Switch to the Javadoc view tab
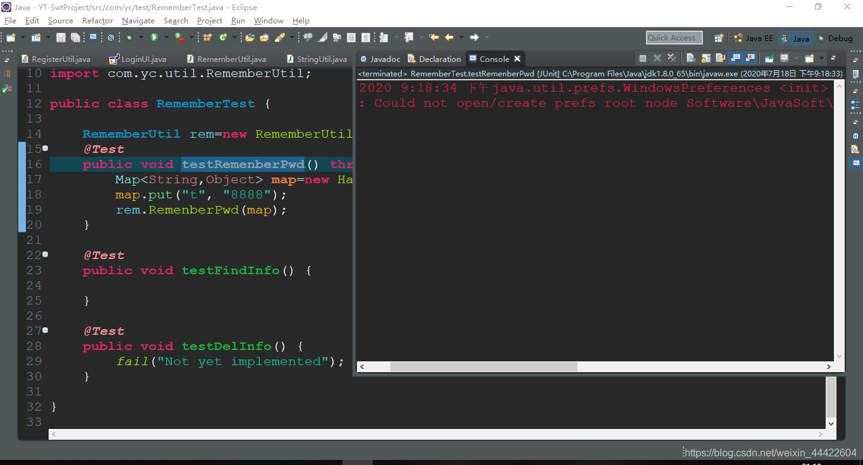The image size is (863, 465). (x=380, y=59)
